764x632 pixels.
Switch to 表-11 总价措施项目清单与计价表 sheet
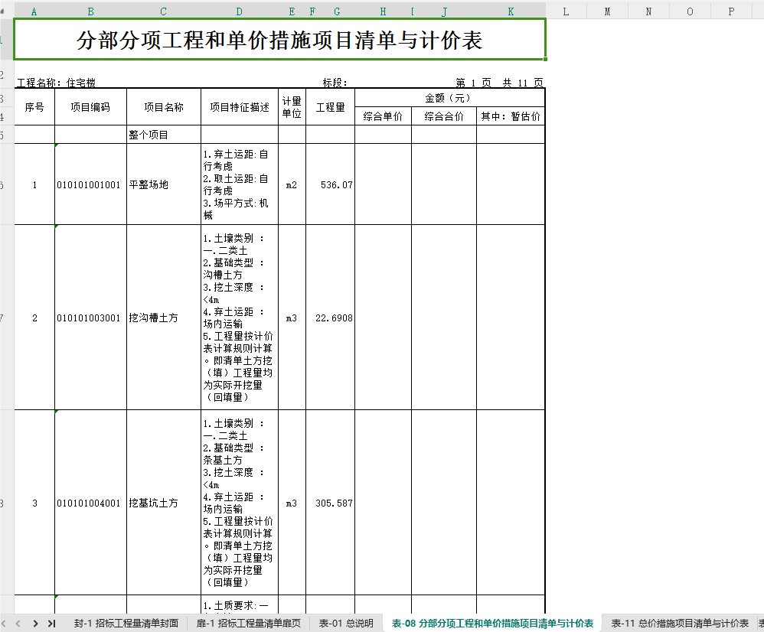(x=680, y=624)
